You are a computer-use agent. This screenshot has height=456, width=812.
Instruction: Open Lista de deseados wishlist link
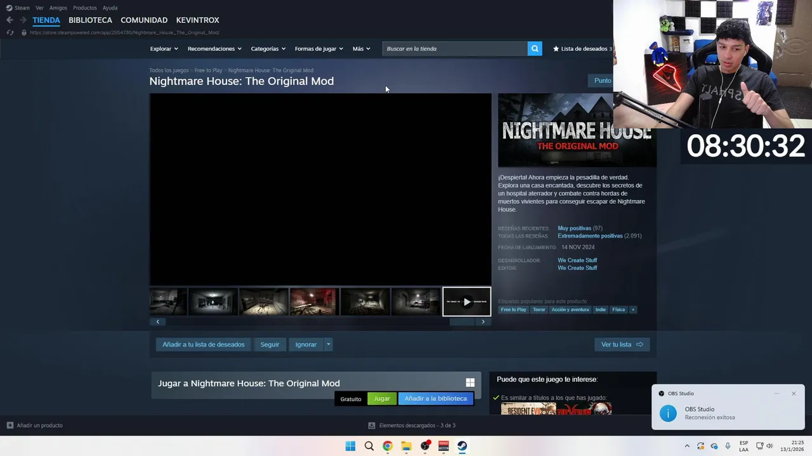[x=582, y=49]
